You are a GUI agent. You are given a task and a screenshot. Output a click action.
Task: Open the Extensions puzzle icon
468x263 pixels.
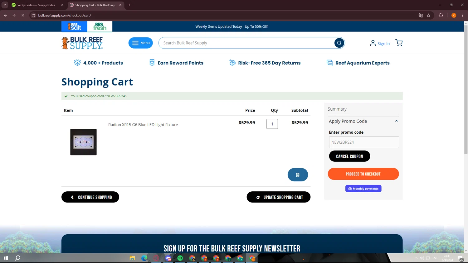coord(441,15)
